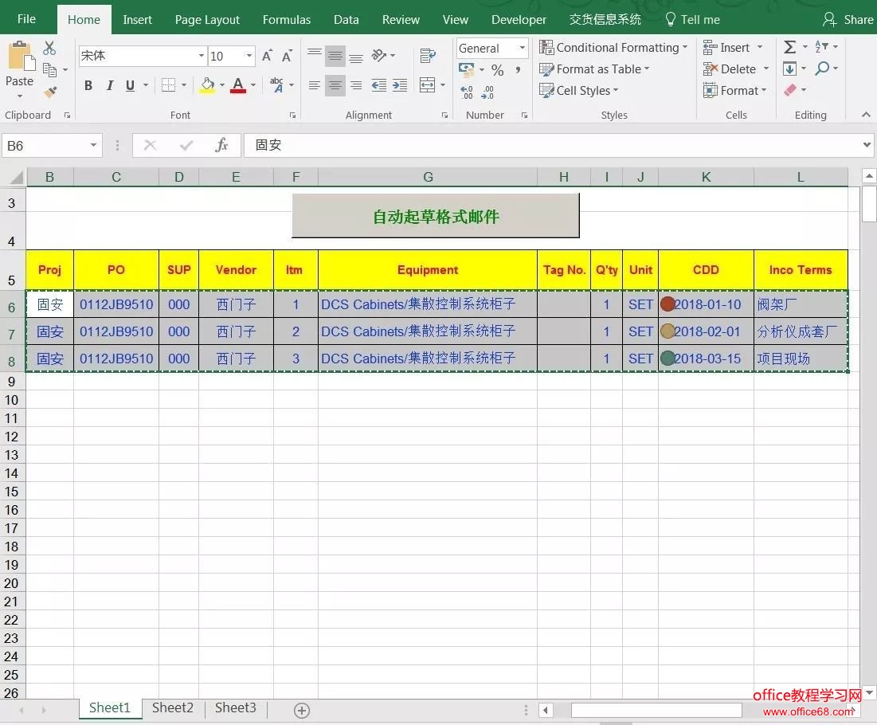
Task: Click Increase Font Size icon
Action: click(268, 56)
